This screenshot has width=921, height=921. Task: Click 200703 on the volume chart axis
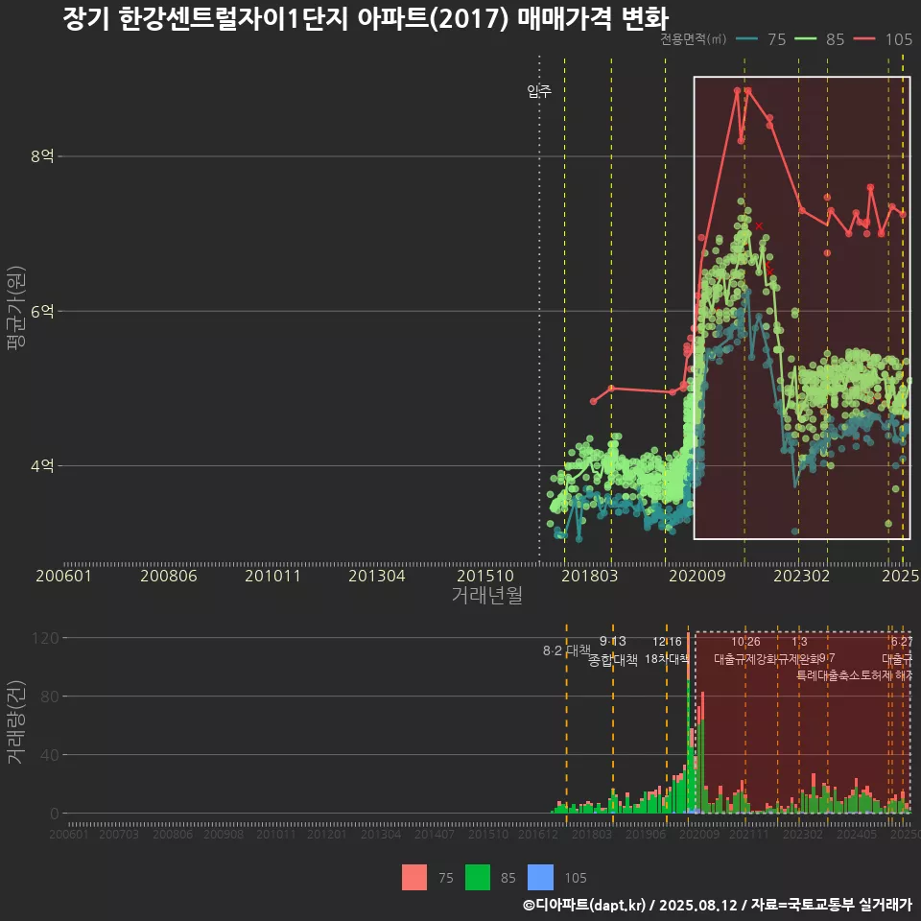coord(119,834)
